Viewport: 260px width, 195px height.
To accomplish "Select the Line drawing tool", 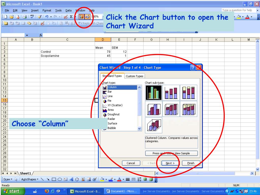I will pyautogui.click(x=42, y=179).
